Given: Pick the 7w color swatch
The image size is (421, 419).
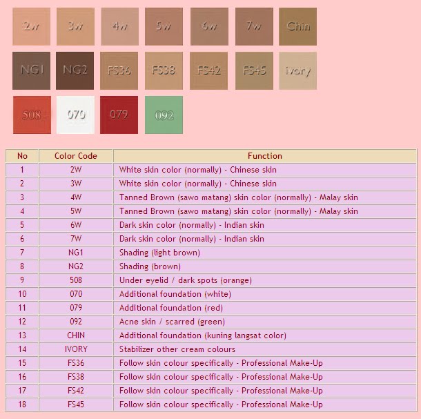Looking at the screenshot, I should (x=254, y=26).
